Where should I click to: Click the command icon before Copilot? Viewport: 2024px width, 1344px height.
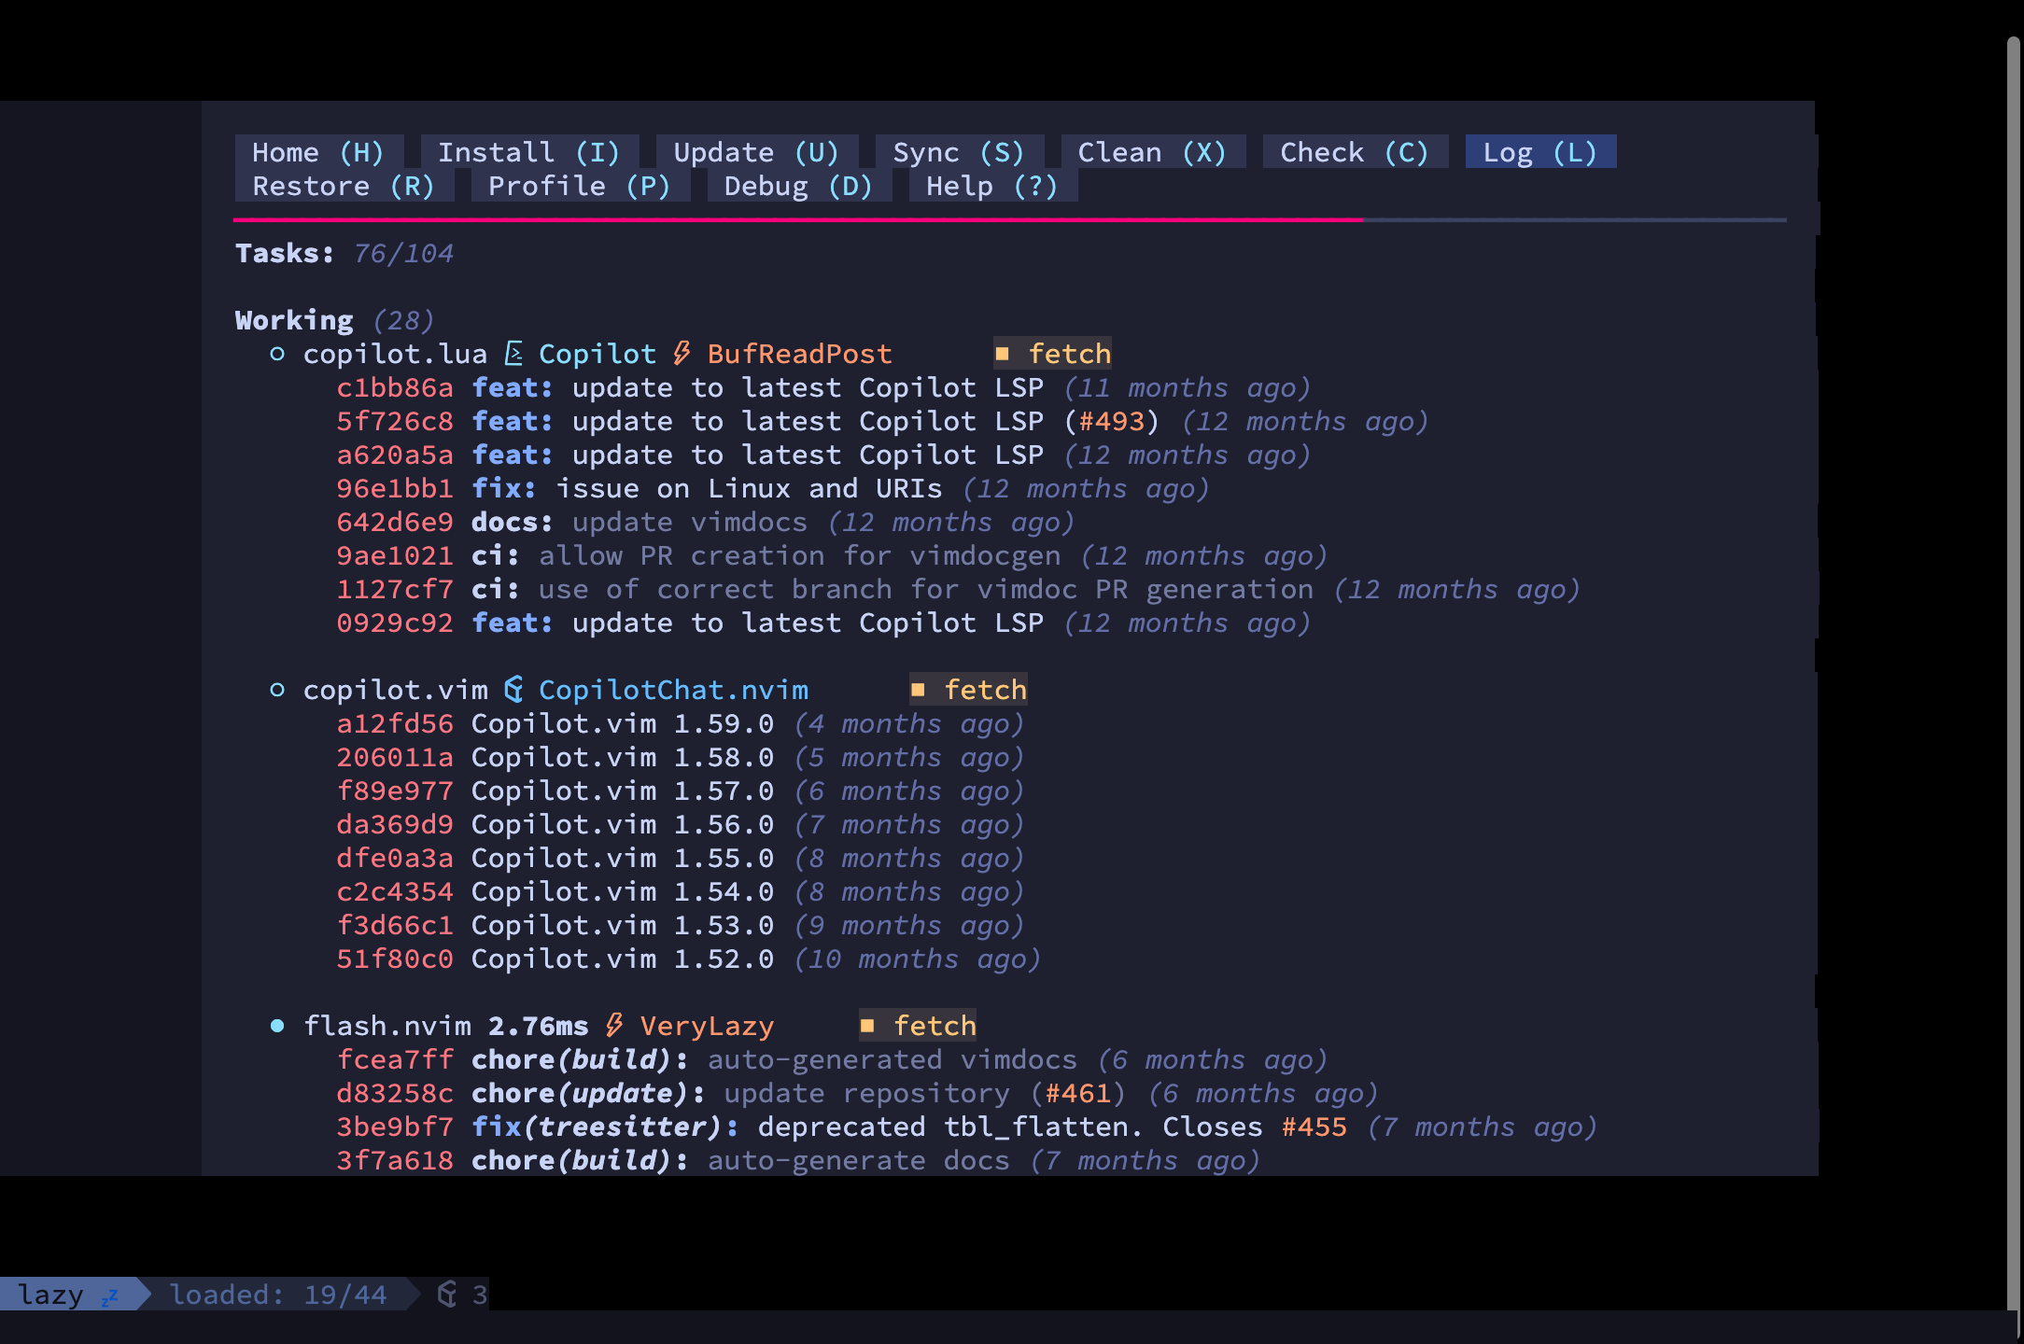(513, 354)
